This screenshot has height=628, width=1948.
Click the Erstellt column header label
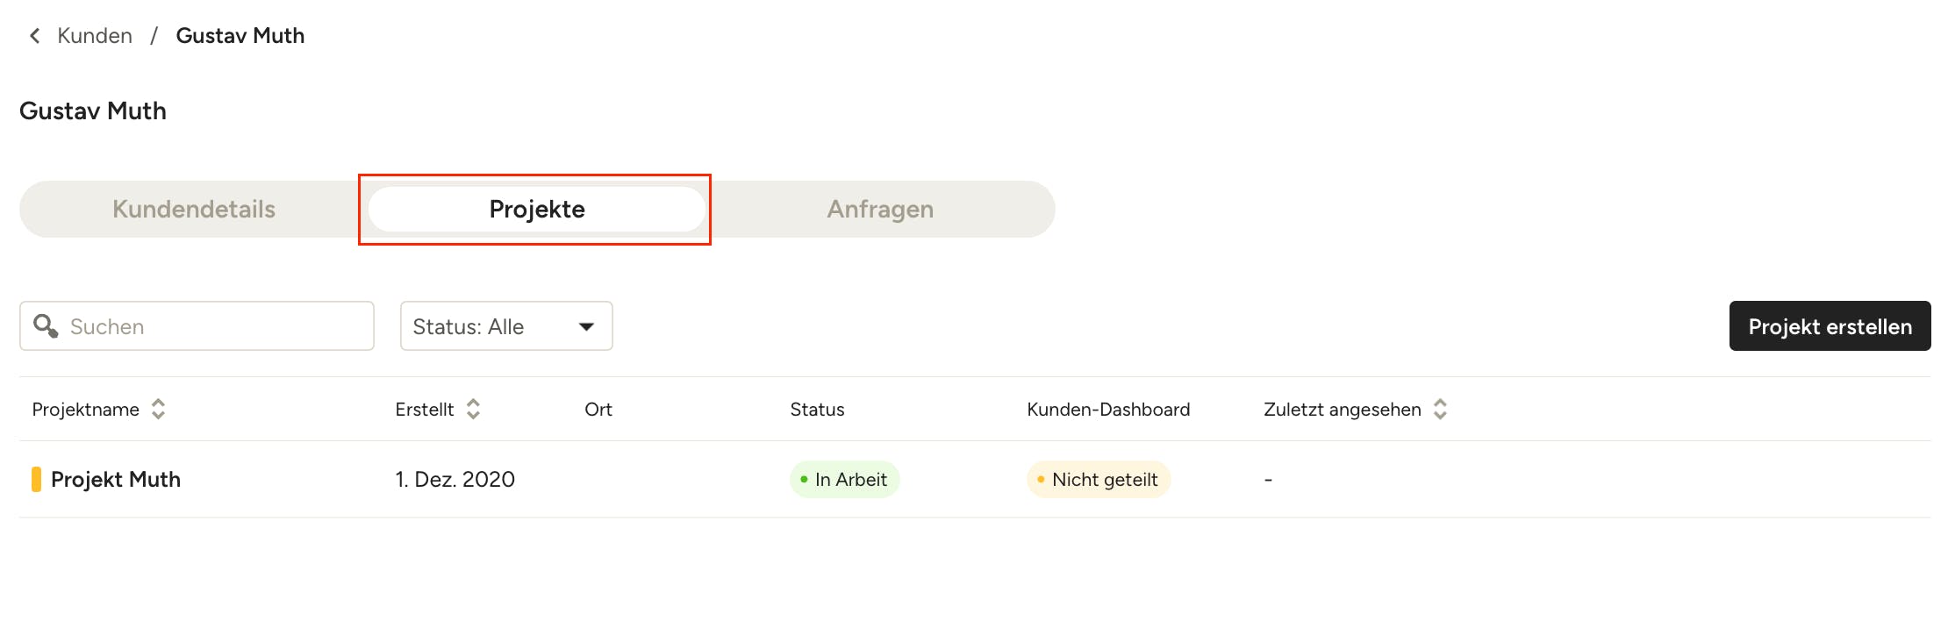425,409
